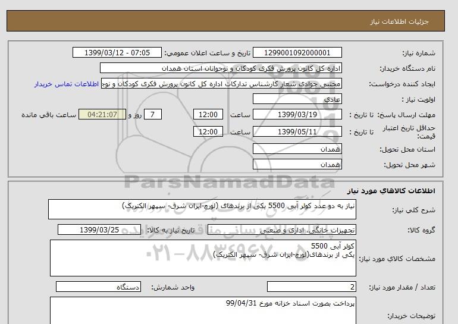Image resolution: width=458 pixels, height=324 pixels.
Task: Click the buyer organization name field
Action: point(221,68)
